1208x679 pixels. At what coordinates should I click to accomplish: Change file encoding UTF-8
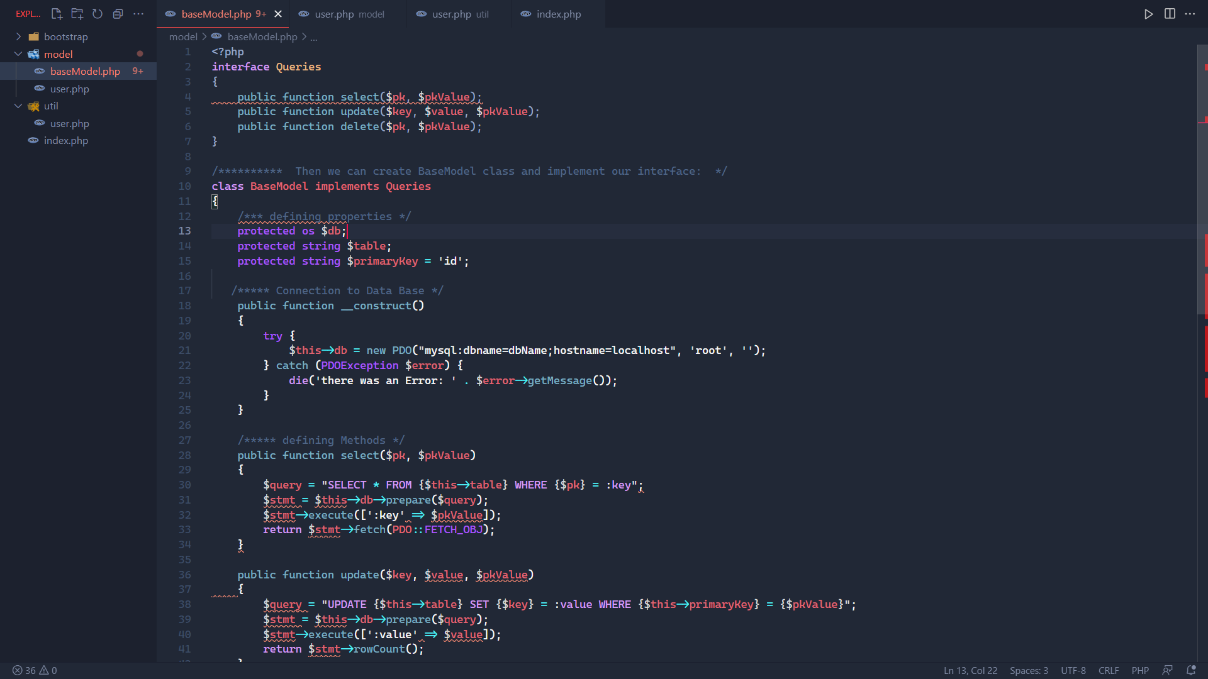1073,670
